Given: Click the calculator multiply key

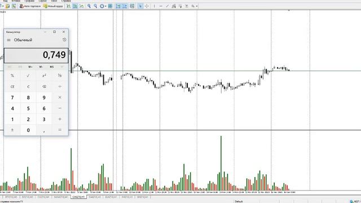Looking at the screenshot, I should point(60,98).
